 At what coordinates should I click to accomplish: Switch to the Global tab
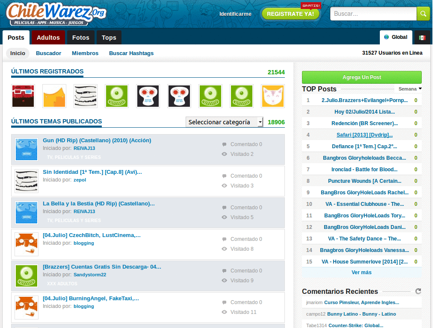click(x=396, y=38)
